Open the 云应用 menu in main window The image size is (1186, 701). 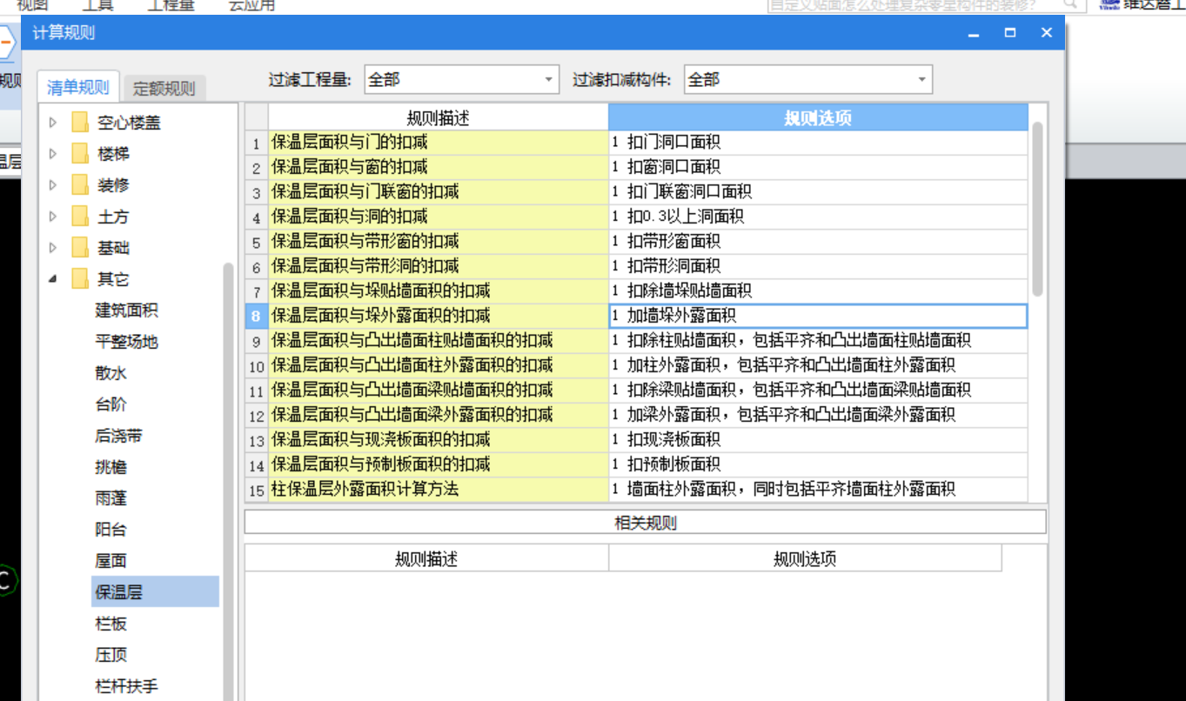click(251, 5)
